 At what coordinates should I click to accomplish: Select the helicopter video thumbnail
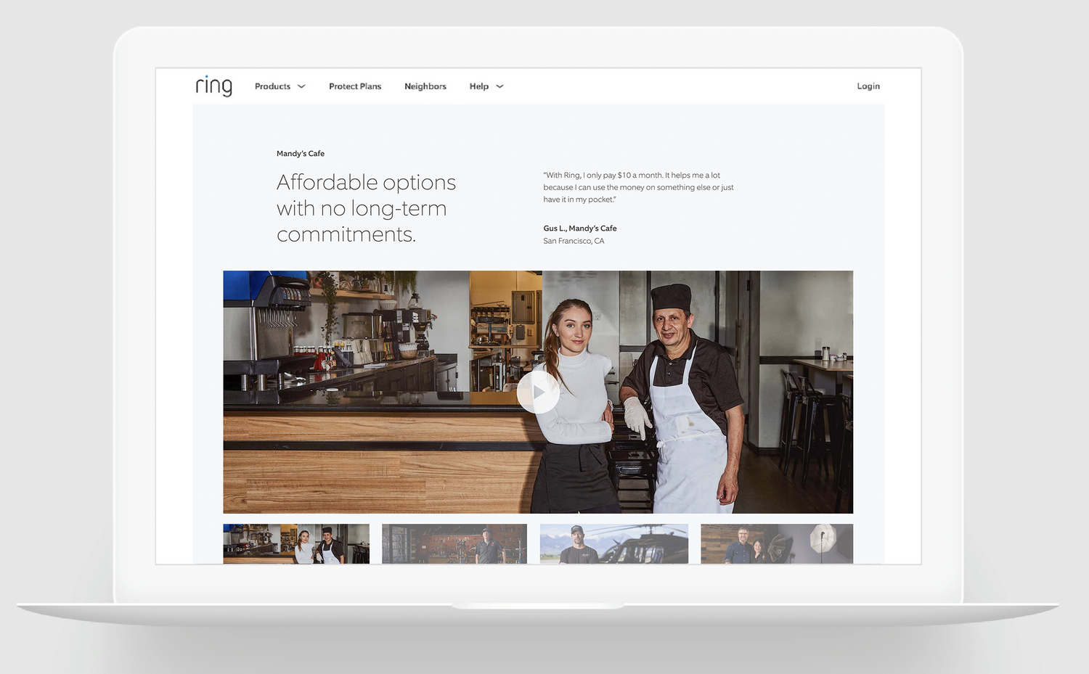click(x=614, y=543)
